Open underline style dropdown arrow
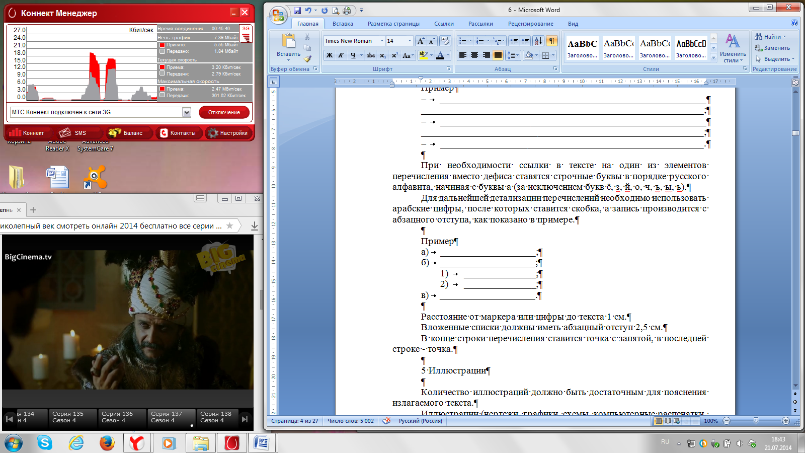The image size is (805, 453). click(361, 55)
